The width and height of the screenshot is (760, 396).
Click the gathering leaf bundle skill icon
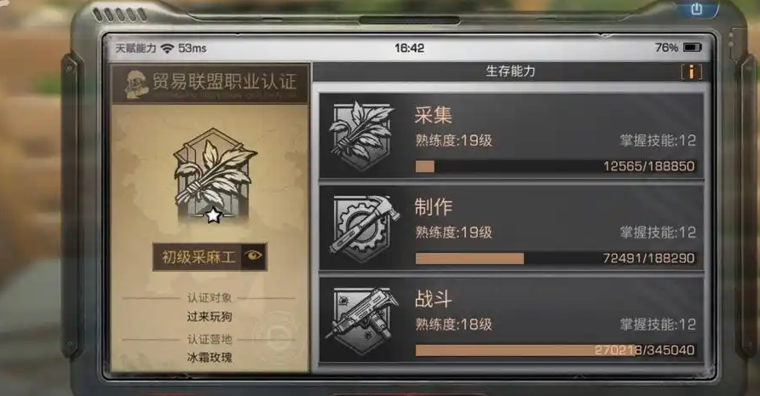361,135
